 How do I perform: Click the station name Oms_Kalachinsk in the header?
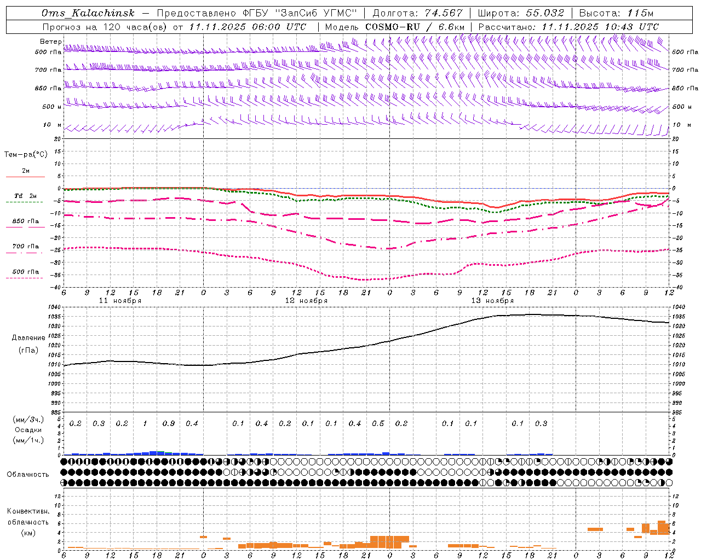pos(88,13)
